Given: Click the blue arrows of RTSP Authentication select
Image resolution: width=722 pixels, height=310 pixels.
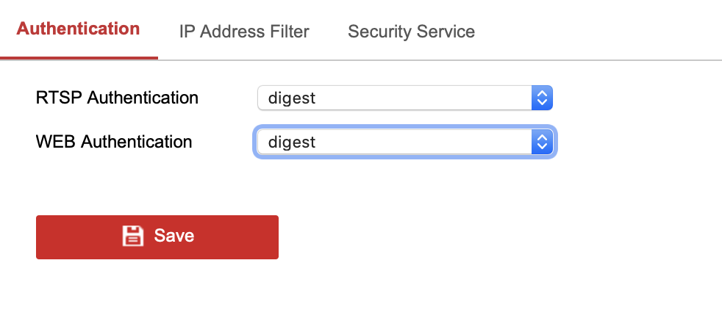Looking at the screenshot, I should (x=541, y=97).
